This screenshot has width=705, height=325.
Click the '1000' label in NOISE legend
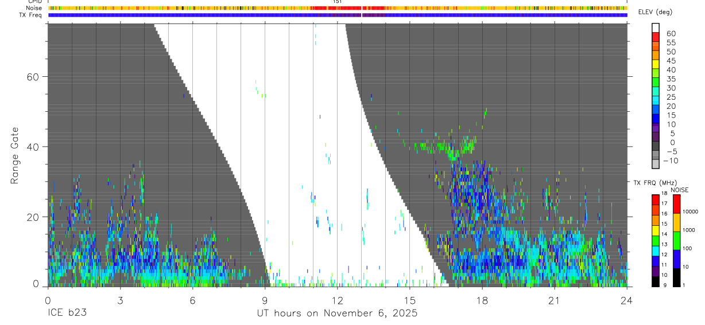tap(689, 230)
